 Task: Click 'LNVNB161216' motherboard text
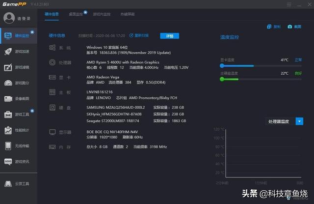point(100,92)
